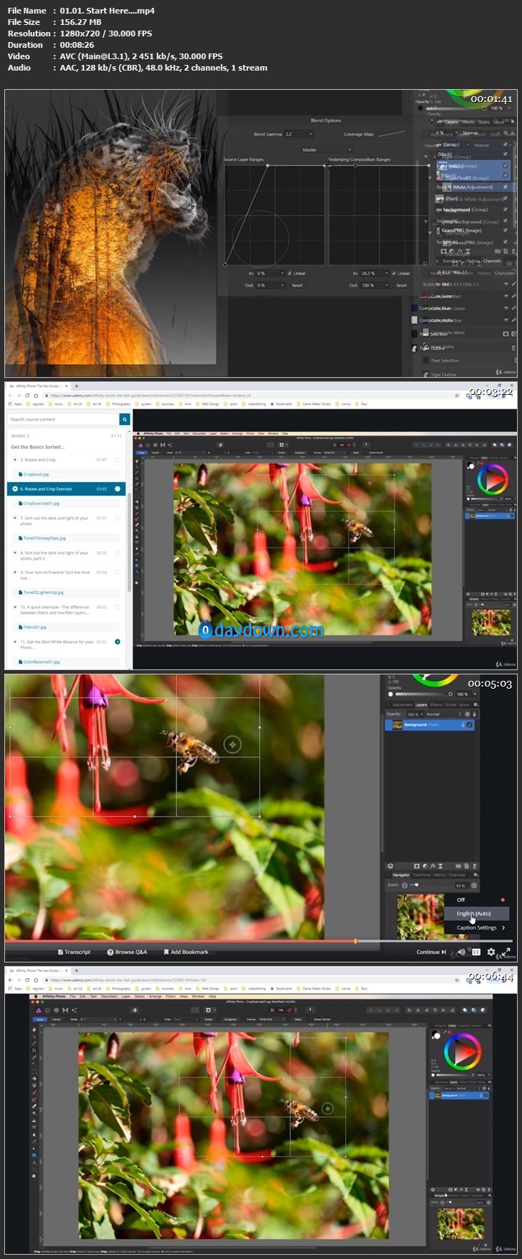The width and height of the screenshot is (522, 1259).
Task: Click the 43 % zoom field in 00:05:03 frame
Action: click(462, 885)
